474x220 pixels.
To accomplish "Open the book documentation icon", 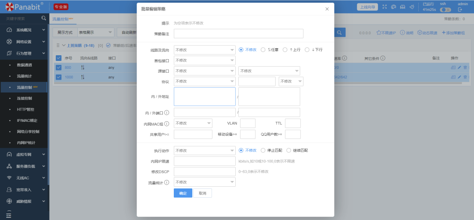I will click(x=402, y=7).
